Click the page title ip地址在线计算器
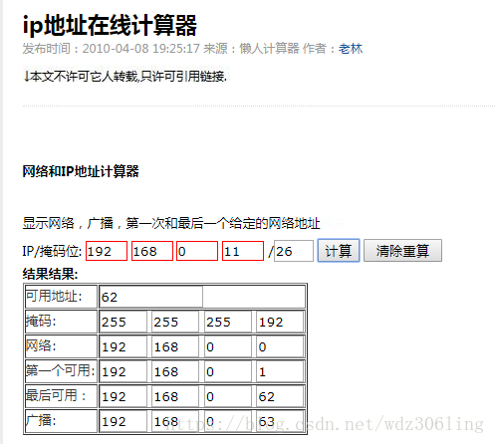 (110, 25)
